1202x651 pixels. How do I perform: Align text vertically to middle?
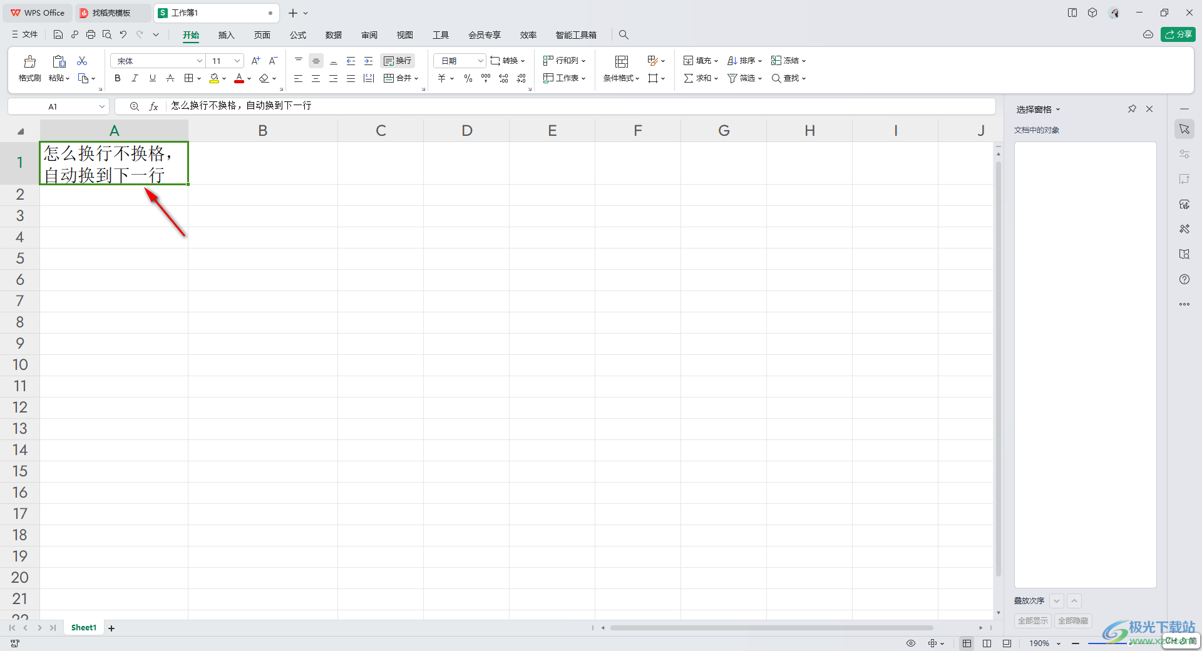click(316, 61)
